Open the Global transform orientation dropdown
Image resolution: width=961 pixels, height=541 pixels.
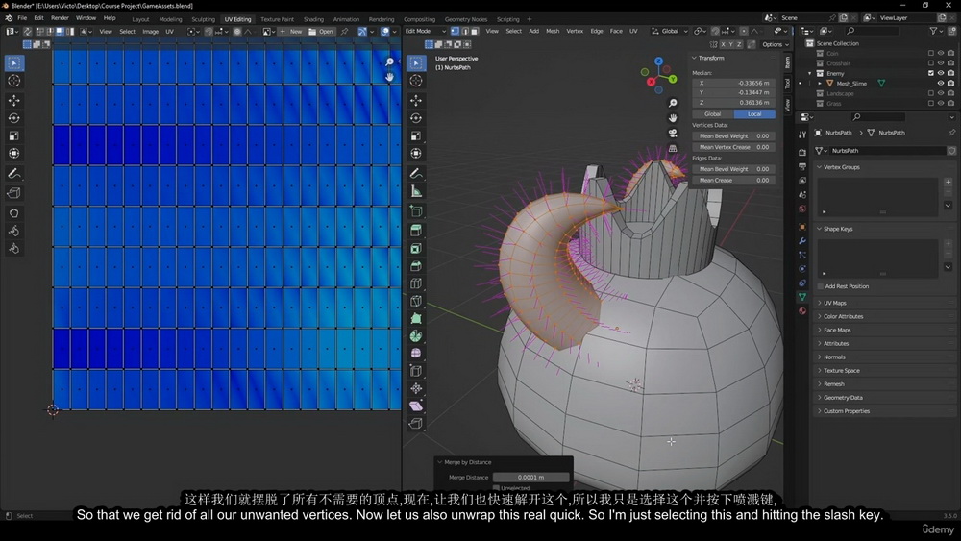coord(669,31)
